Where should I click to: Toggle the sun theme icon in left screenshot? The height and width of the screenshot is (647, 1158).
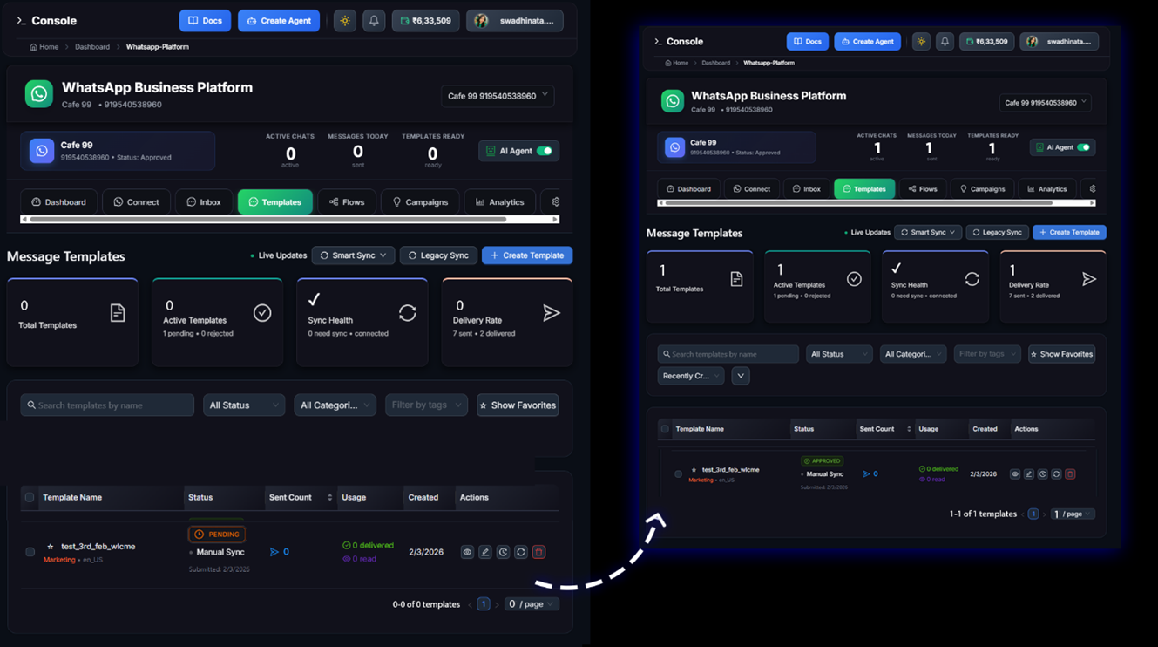point(345,21)
